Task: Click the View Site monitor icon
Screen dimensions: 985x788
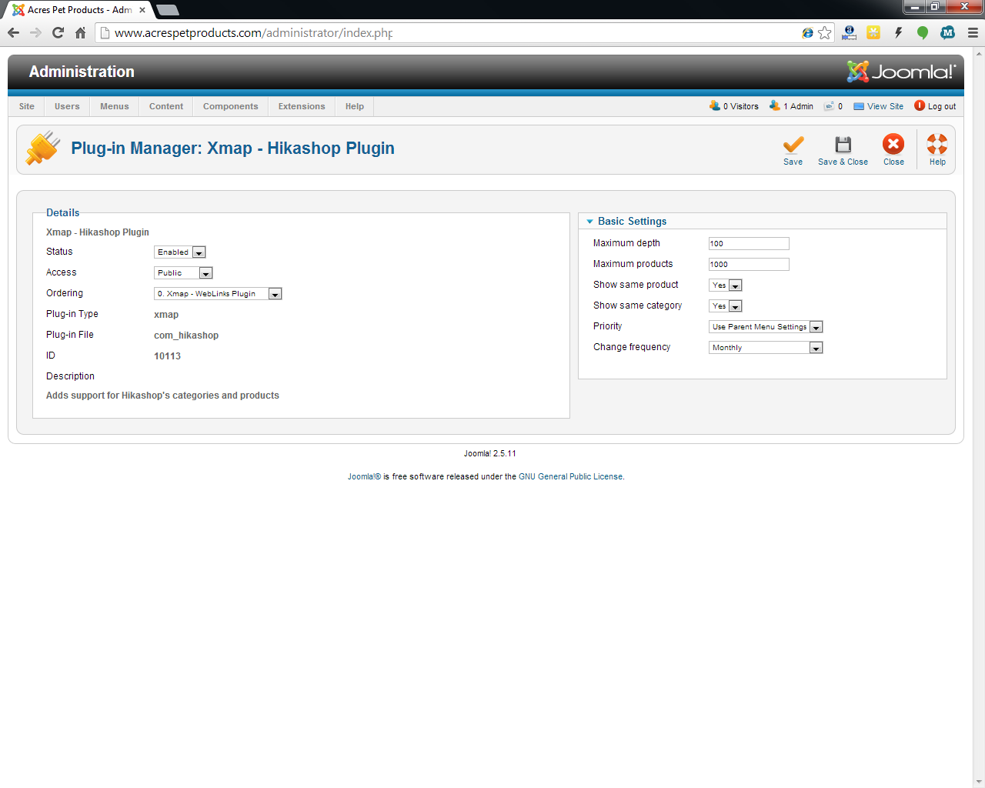Action: click(859, 106)
